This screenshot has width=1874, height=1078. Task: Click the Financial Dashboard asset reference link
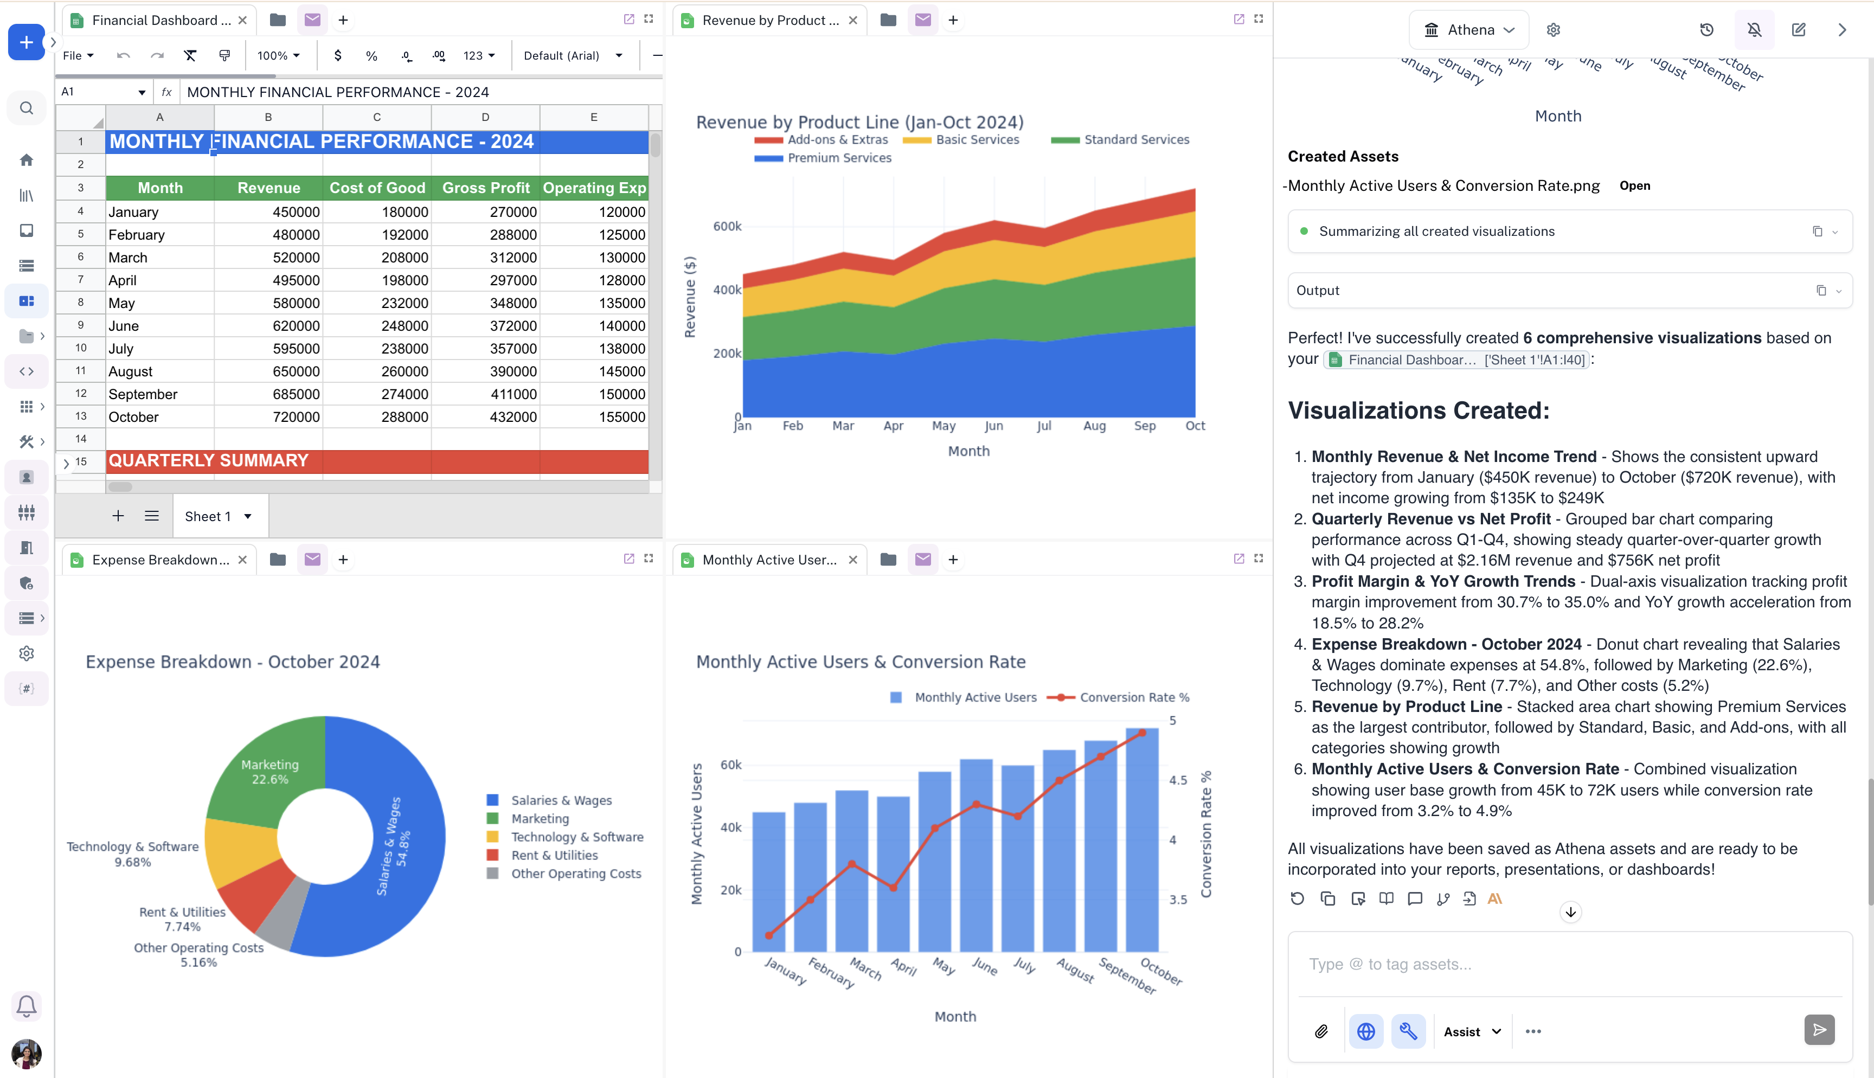coord(1456,360)
